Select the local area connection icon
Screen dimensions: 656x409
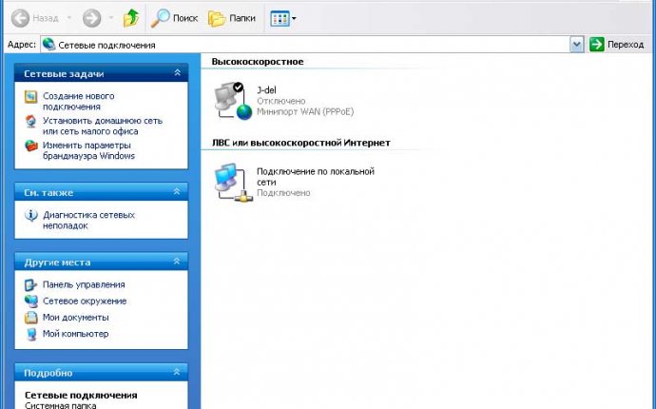pos(233,182)
